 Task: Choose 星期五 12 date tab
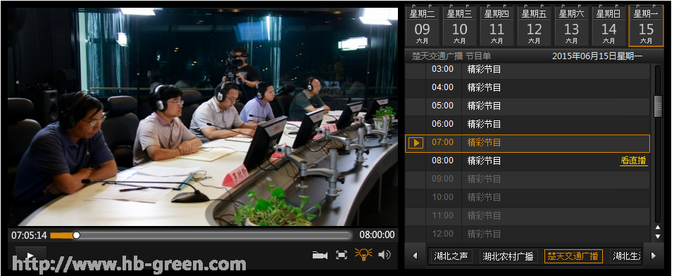tap(535, 26)
